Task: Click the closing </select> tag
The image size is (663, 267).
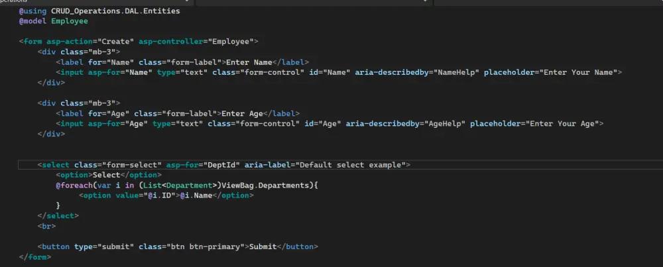Action: (58, 215)
